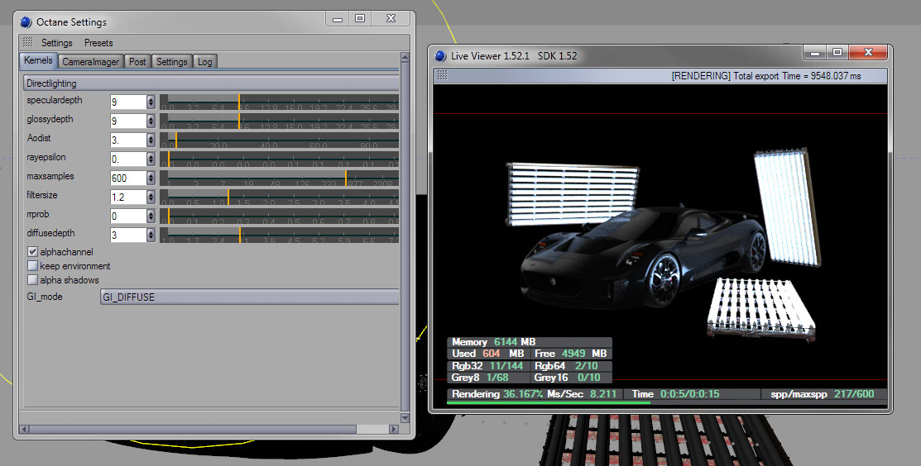
Task: Click the diffusedepth slider track
Action: tap(280, 235)
